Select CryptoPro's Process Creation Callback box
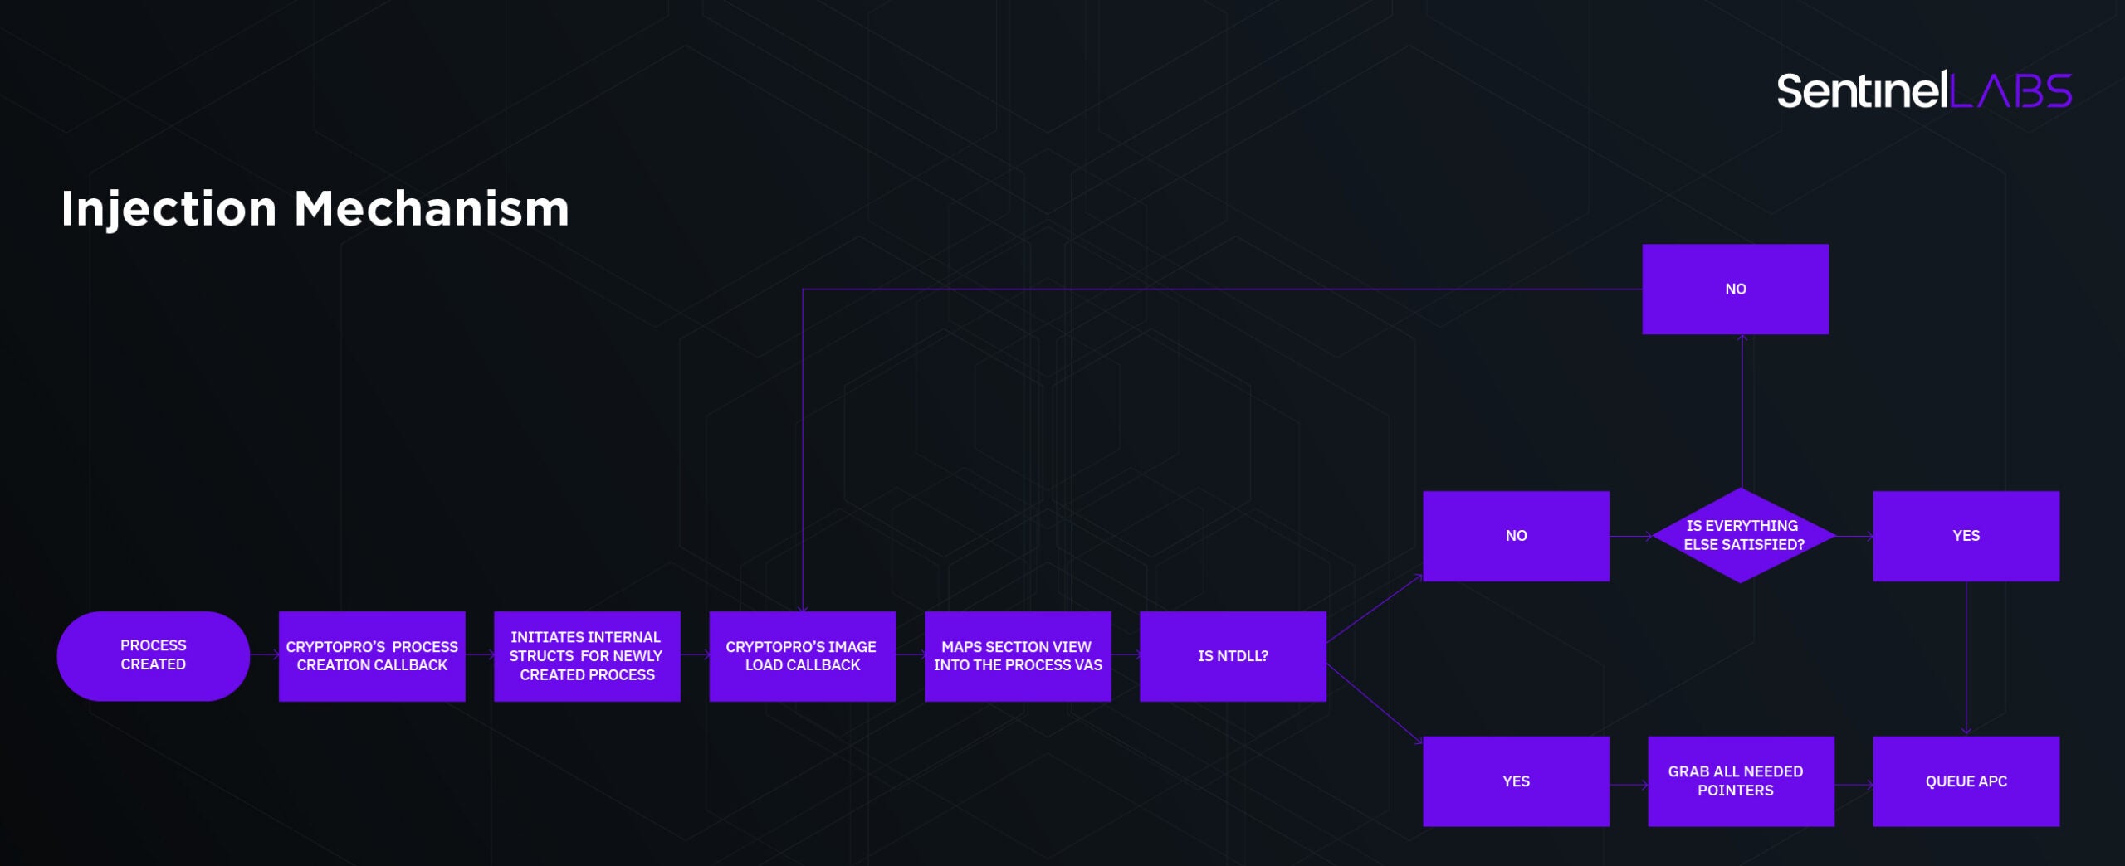This screenshot has height=866, width=2125. pos(372,655)
